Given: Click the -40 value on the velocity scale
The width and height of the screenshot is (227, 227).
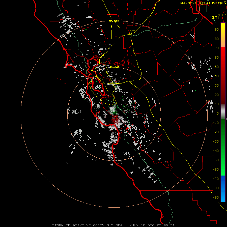Looking at the screenshot, I should click(216, 151).
